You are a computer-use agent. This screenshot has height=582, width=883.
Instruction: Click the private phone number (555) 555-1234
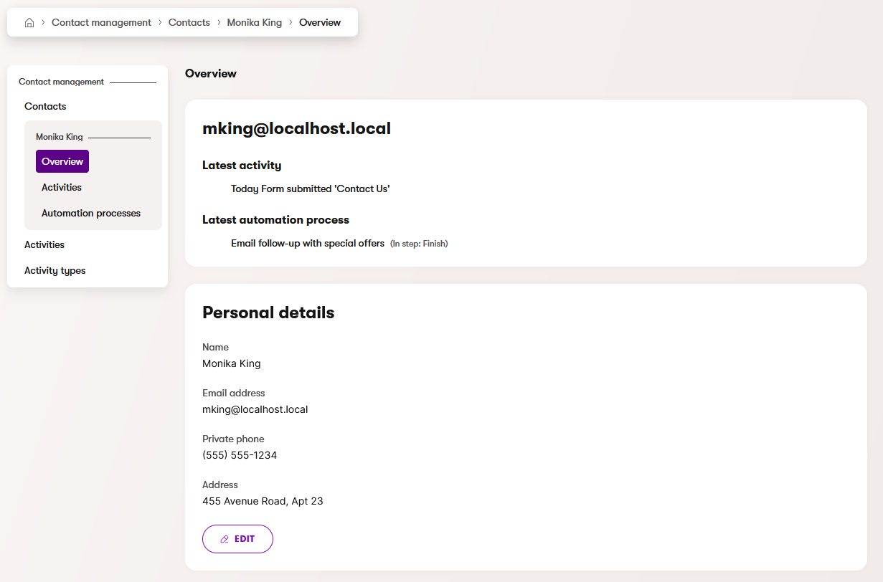tap(240, 455)
